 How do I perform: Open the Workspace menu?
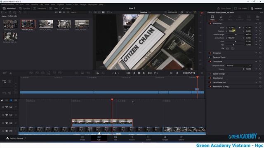pyautogui.click(x=93, y=5)
